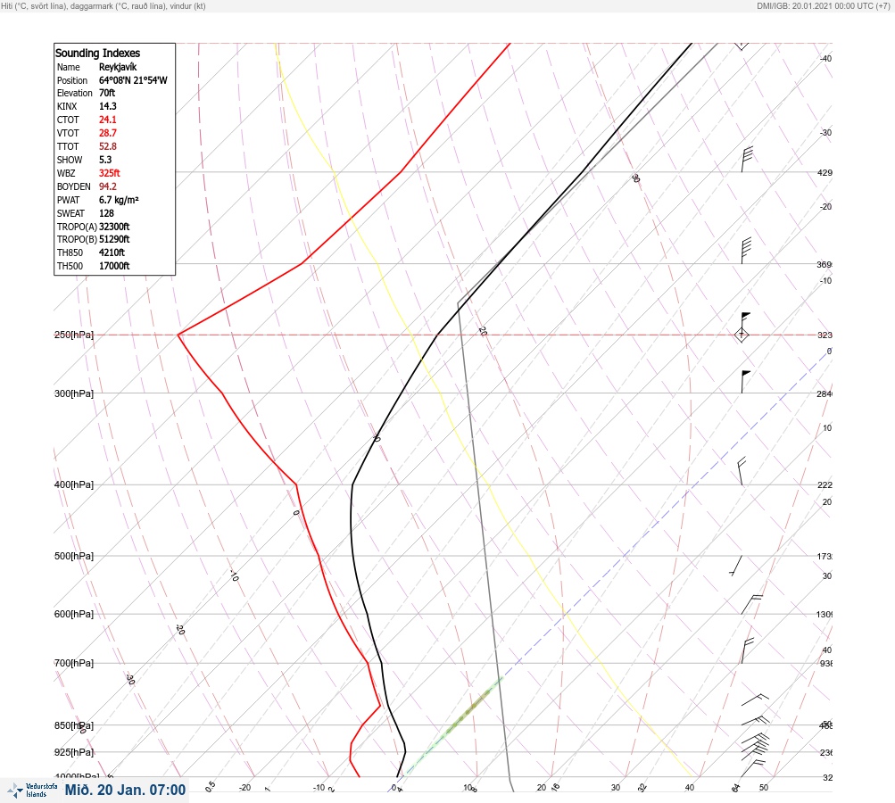Click the PWAT value 6.7 kg/m²
Screen dimensions: 895x803
119,200
